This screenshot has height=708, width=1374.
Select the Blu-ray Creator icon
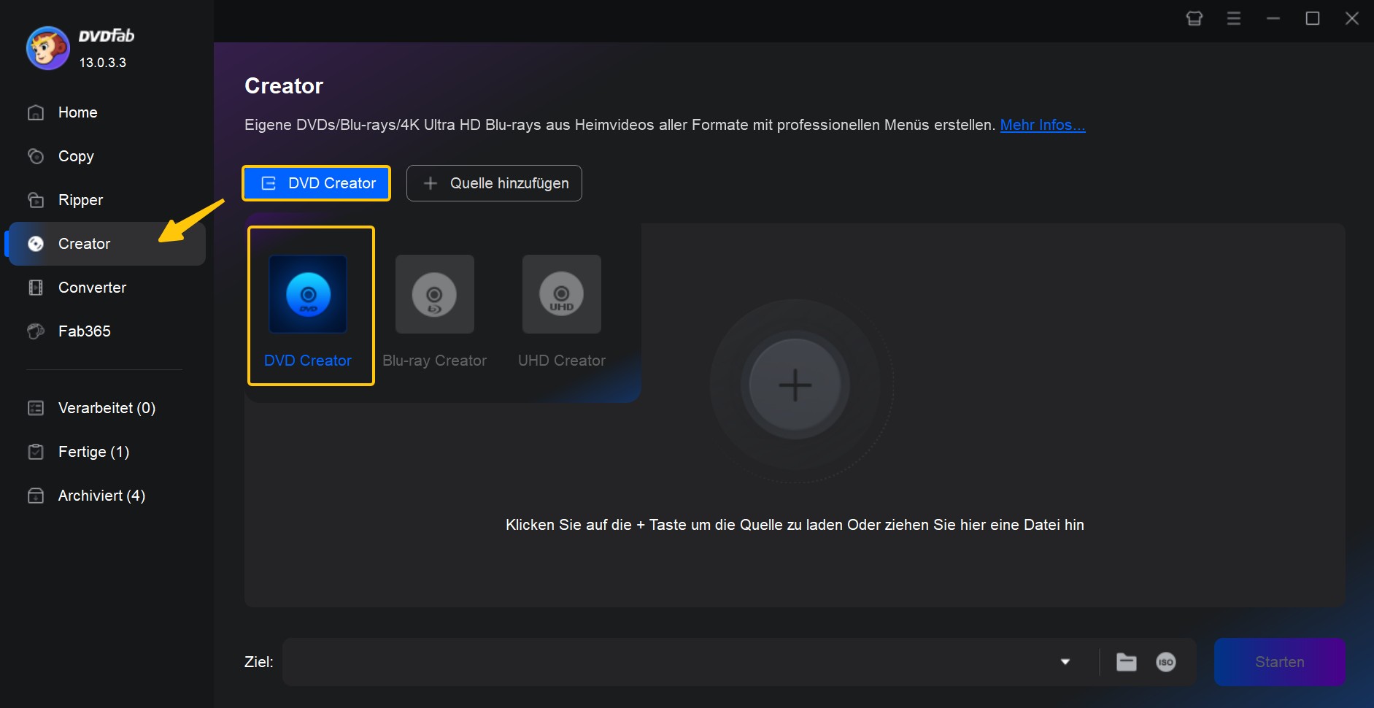[x=434, y=294]
